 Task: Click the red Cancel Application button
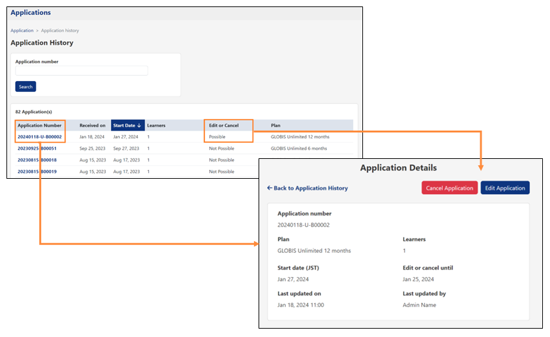449,188
